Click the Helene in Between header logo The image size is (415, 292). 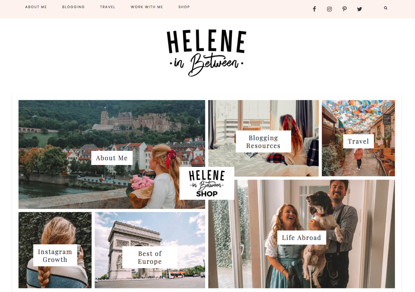coord(207,53)
